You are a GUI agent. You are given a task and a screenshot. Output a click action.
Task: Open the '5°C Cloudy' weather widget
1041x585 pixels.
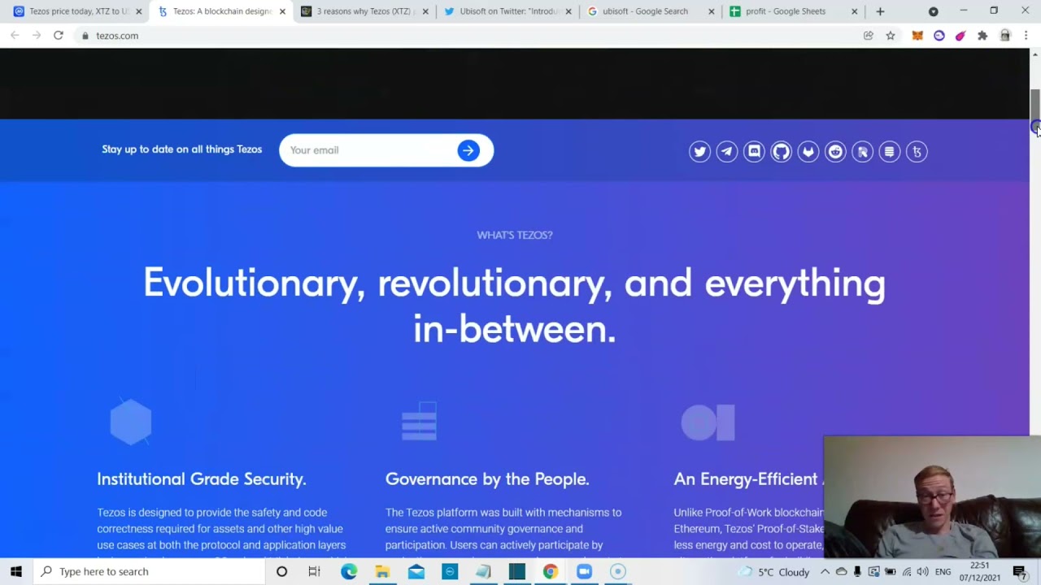(773, 571)
